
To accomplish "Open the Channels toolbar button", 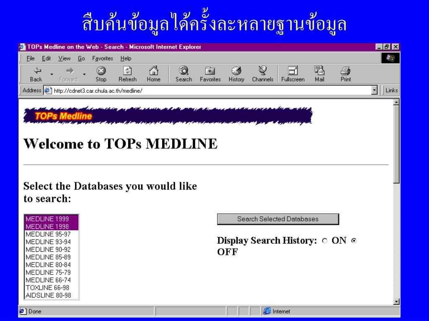I will click(x=263, y=74).
